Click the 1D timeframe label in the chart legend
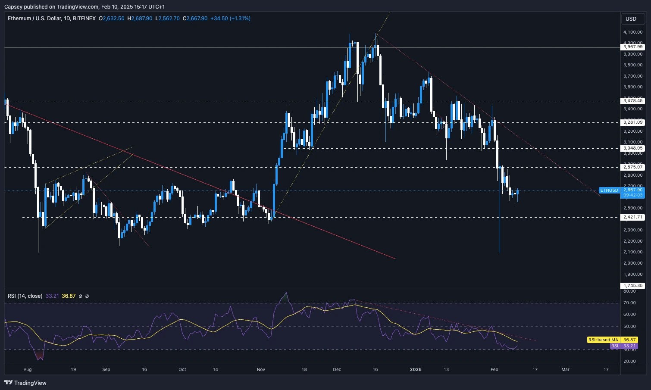The height and width of the screenshot is (390, 651). click(x=68, y=18)
